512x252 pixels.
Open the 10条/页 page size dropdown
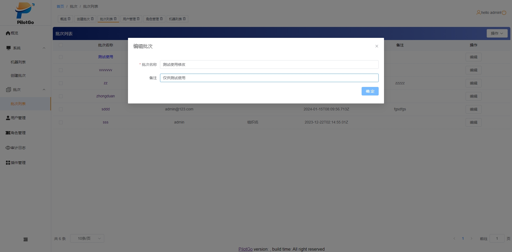pos(87,238)
